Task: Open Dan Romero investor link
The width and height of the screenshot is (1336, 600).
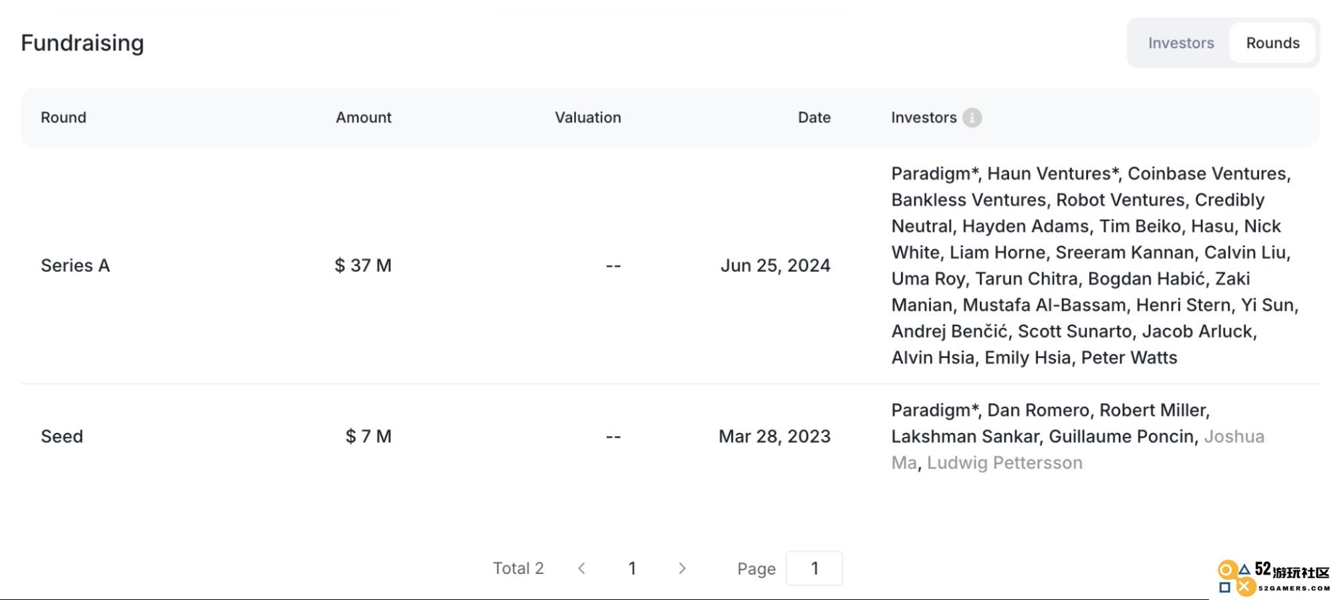Action: pyautogui.click(x=1038, y=410)
